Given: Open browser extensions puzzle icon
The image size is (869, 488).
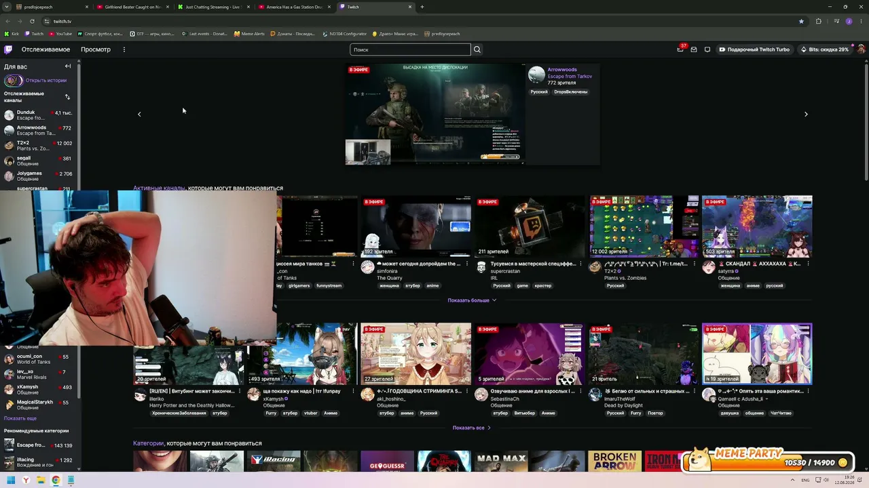Looking at the screenshot, I should coord(818,21).
